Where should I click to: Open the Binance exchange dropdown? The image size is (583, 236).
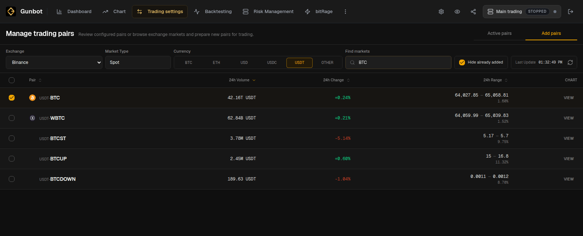pyautogui.click(x=54, y=62)
